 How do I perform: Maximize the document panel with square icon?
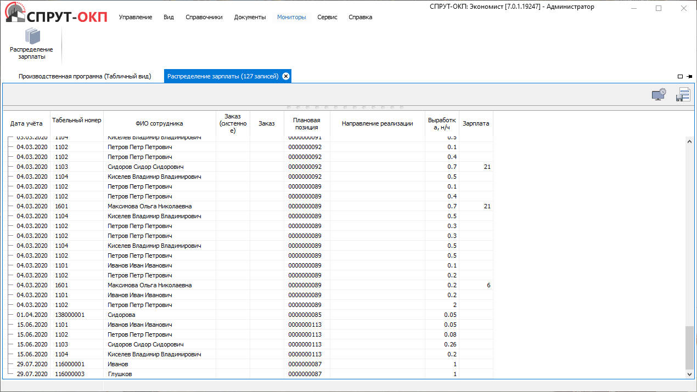(x=681, y=77)
